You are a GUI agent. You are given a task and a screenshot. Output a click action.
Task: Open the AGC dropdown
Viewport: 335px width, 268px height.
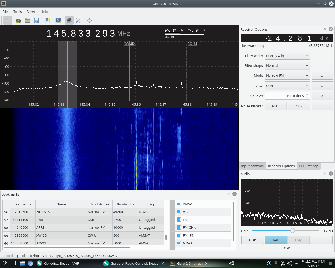tap(287, 86)
